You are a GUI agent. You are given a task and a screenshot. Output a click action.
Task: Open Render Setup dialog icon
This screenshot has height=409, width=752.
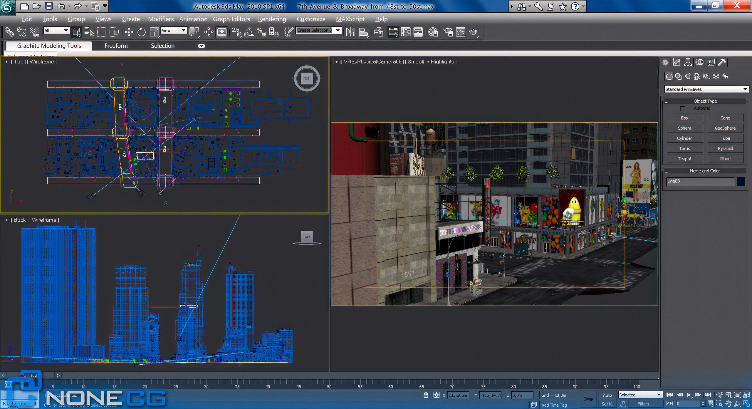tap(448, 32)
